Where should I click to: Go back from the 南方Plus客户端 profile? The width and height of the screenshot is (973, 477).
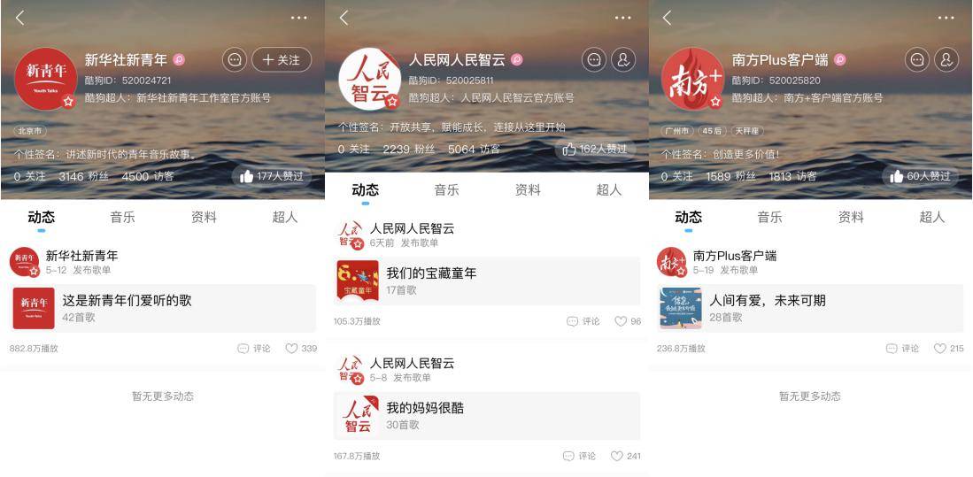tap(667, 18)
